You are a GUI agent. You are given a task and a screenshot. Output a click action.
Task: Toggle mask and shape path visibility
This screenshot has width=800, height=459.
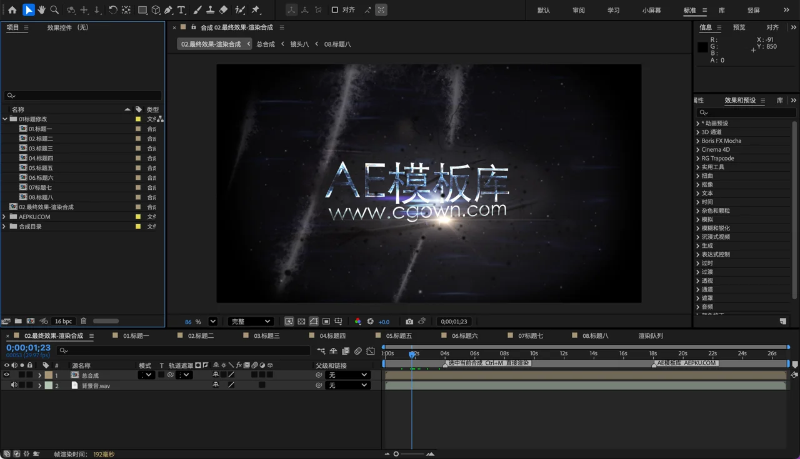(314, 322)
